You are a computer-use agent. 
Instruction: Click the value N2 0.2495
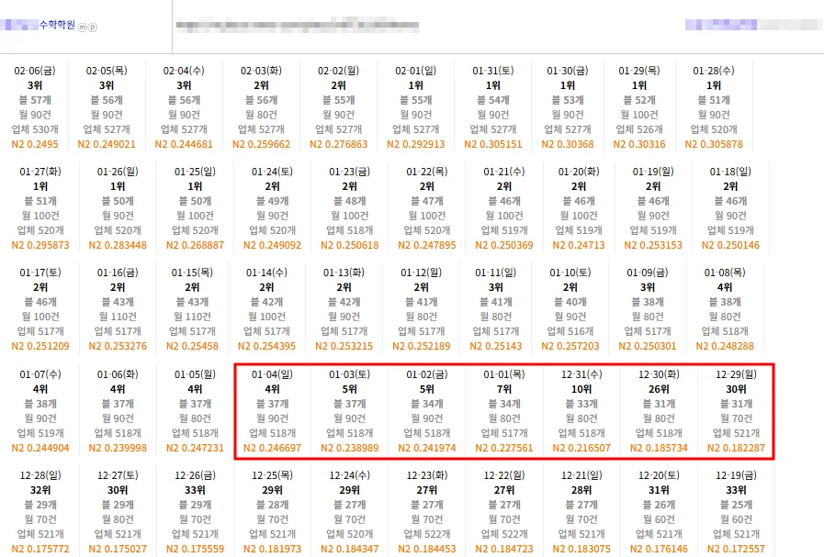[x=35, y=144]
